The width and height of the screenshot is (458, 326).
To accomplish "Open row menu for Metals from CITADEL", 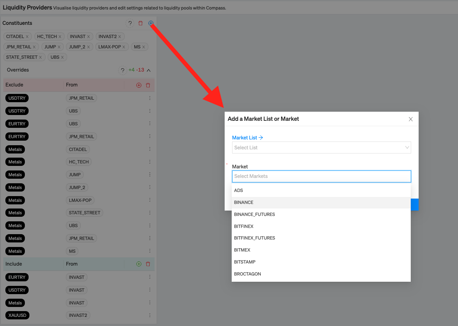I will click(150, 149).
